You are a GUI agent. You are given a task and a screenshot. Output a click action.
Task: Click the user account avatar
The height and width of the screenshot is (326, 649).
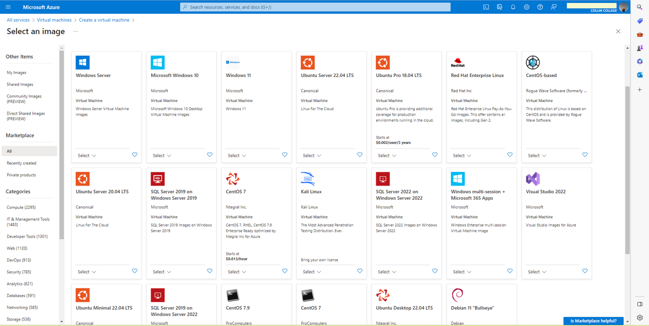pos(624,7)
